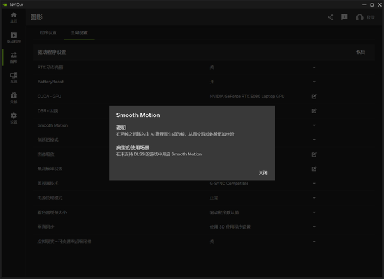
Task: Switch to the 全局设置 tab
Action: tap(79, 32)
